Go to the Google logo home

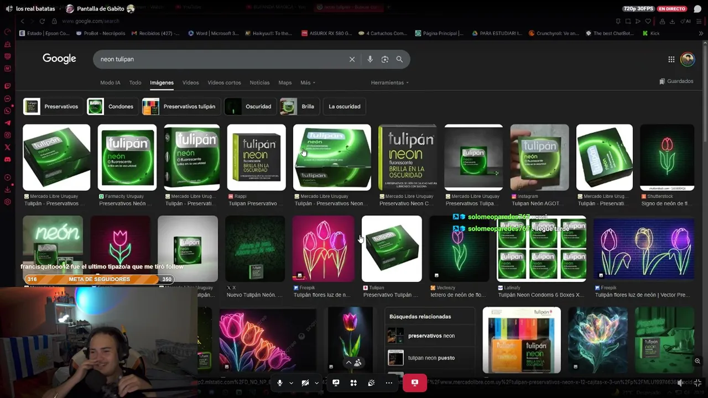click(59, 59)
